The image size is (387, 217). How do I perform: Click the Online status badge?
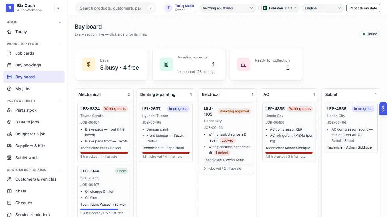(370, 34)
